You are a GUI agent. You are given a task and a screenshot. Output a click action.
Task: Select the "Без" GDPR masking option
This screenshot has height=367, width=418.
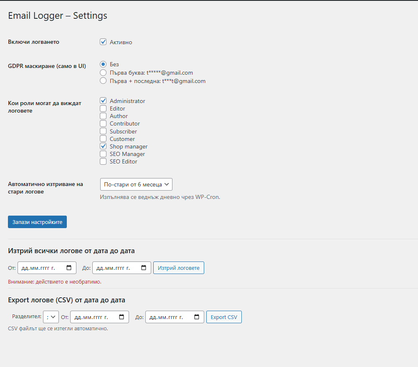tap(103, 64)
